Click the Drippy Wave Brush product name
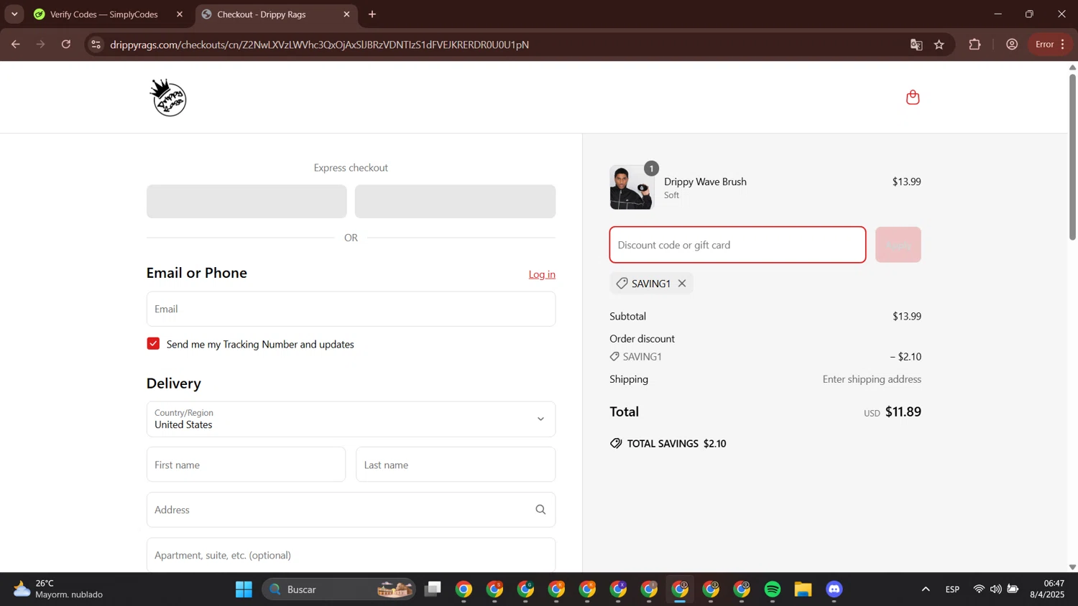This screenshot has width=1078, height=606. click(705, 182)
